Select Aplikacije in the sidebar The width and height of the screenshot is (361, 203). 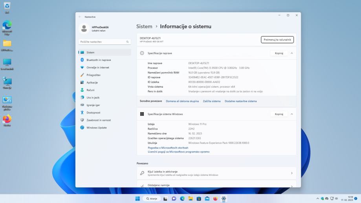(x=105, y=82)
